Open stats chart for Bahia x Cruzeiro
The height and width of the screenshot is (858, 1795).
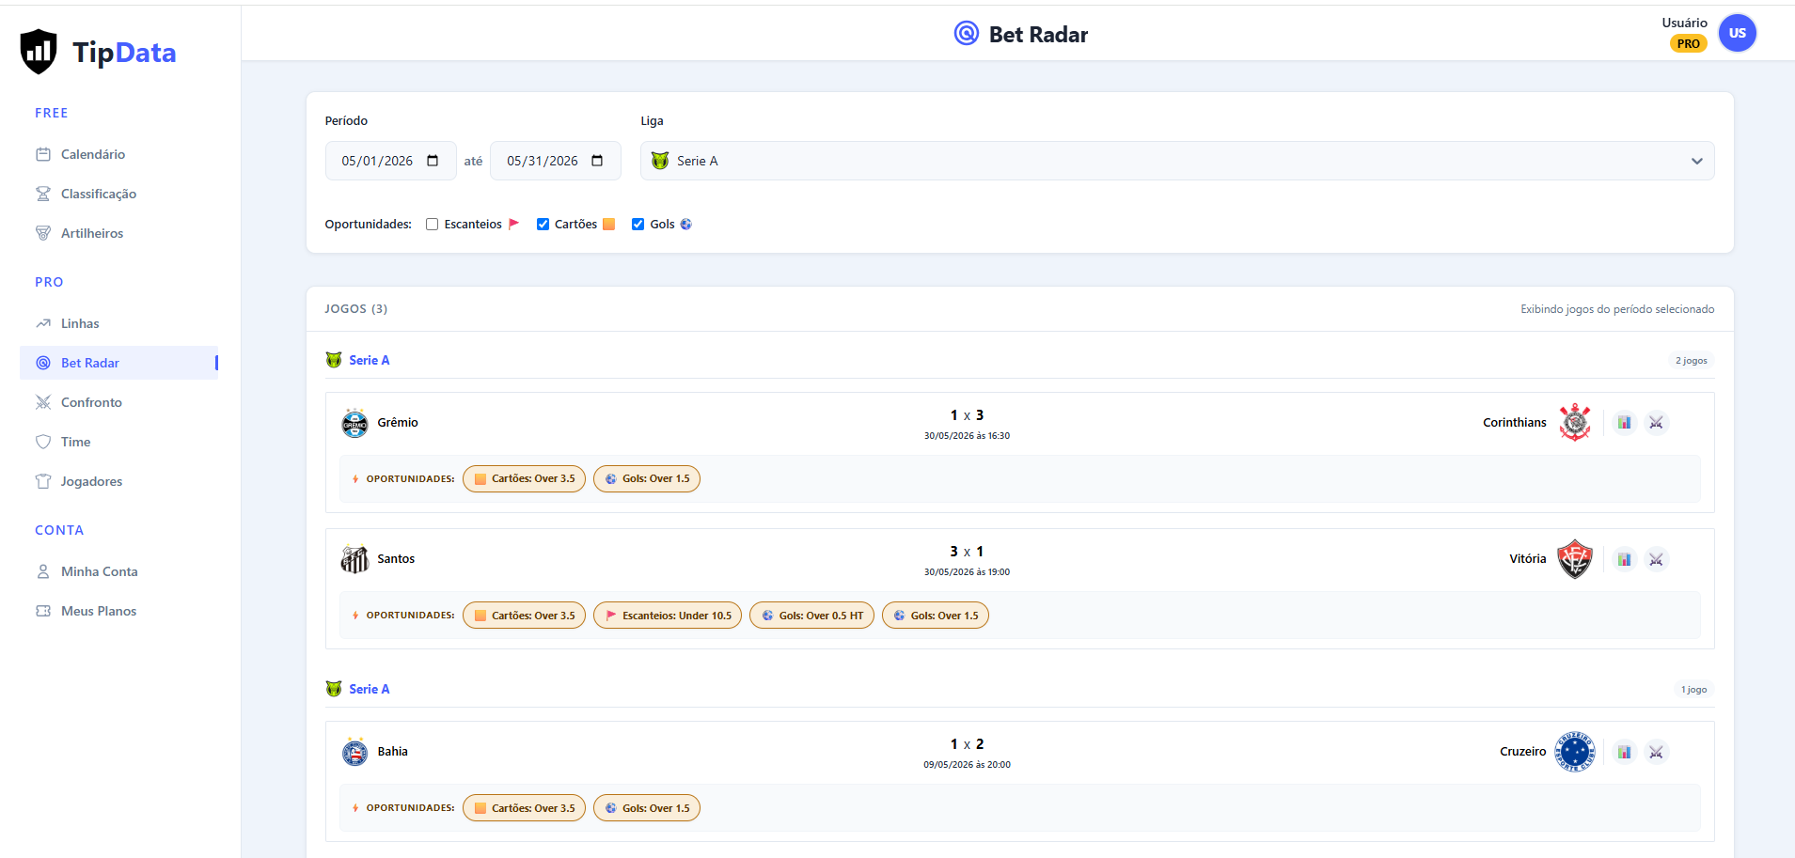coord(1624,752)
